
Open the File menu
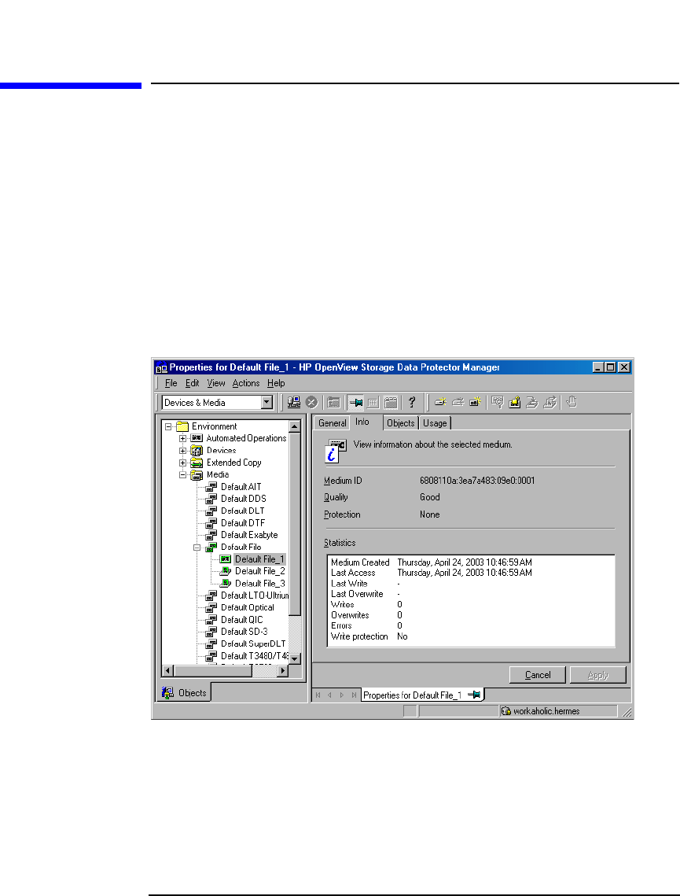171,383
